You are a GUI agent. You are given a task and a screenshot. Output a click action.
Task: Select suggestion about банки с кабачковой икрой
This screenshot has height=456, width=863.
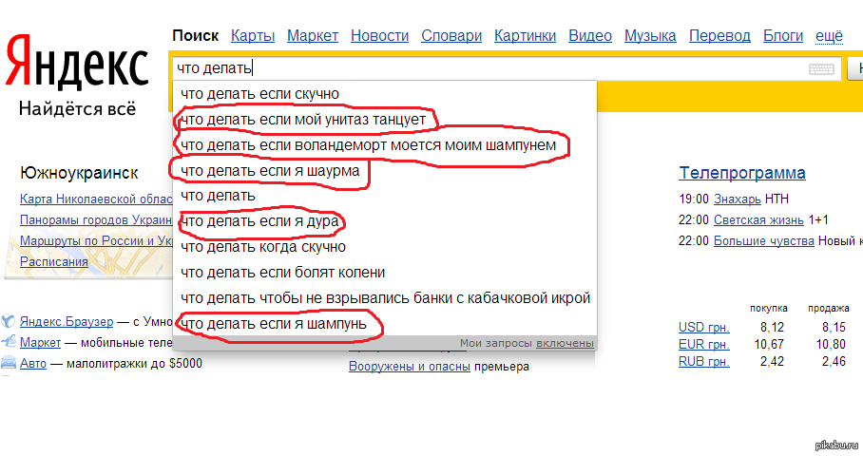[385, 298]
